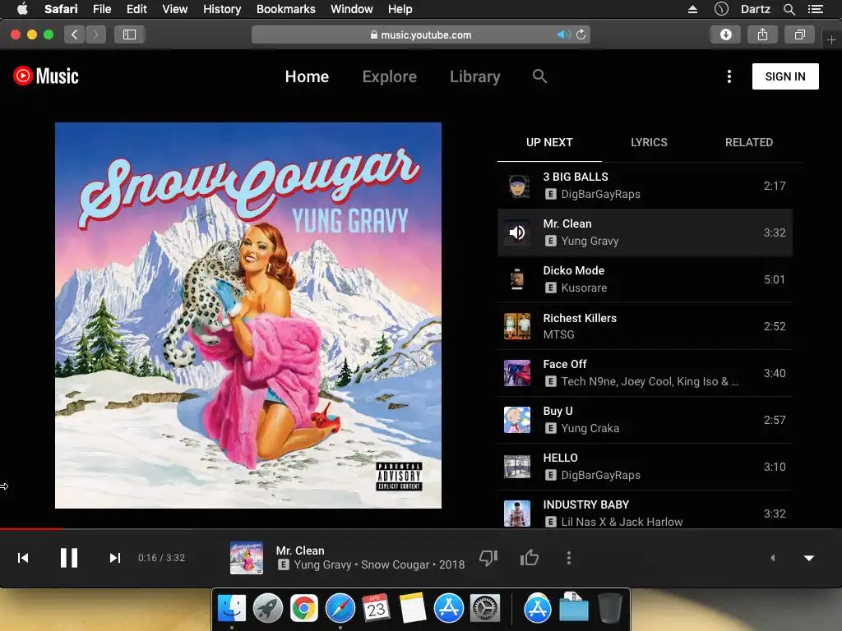Viewport: 842px width, 631px height.
Task: Open Google Chrome from the Dock
Action: tap(304, 609)
